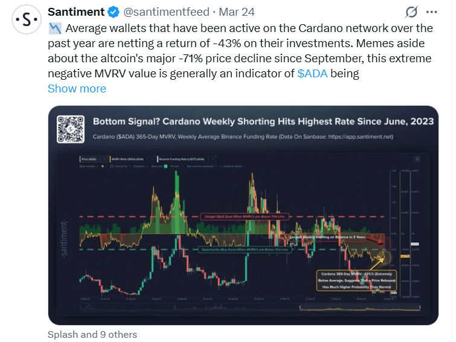The width and height of the screenshot is (456, 342).
Task: Expand the tweet with Show more
Action: pyautogui.click(x=77, y=88)
